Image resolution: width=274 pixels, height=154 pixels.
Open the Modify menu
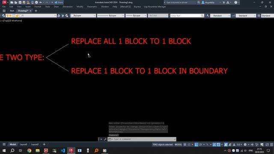80,7
